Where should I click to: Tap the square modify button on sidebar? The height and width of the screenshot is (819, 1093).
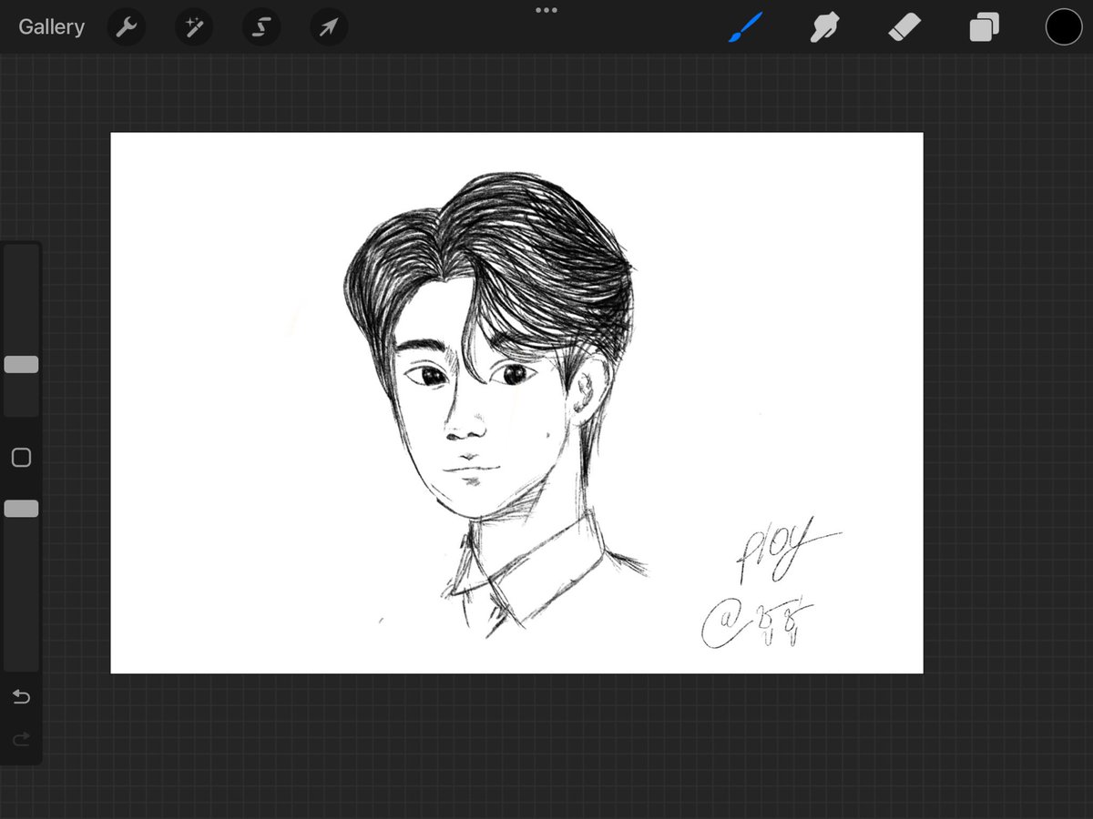coord(21,458)
